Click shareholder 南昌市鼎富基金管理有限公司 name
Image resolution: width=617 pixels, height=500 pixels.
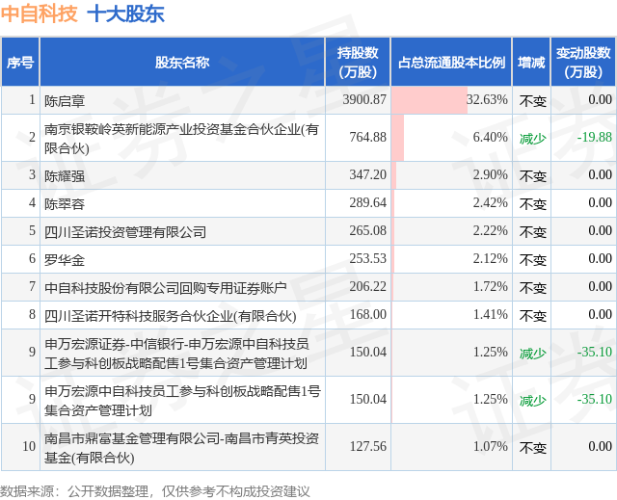[181, 448]
